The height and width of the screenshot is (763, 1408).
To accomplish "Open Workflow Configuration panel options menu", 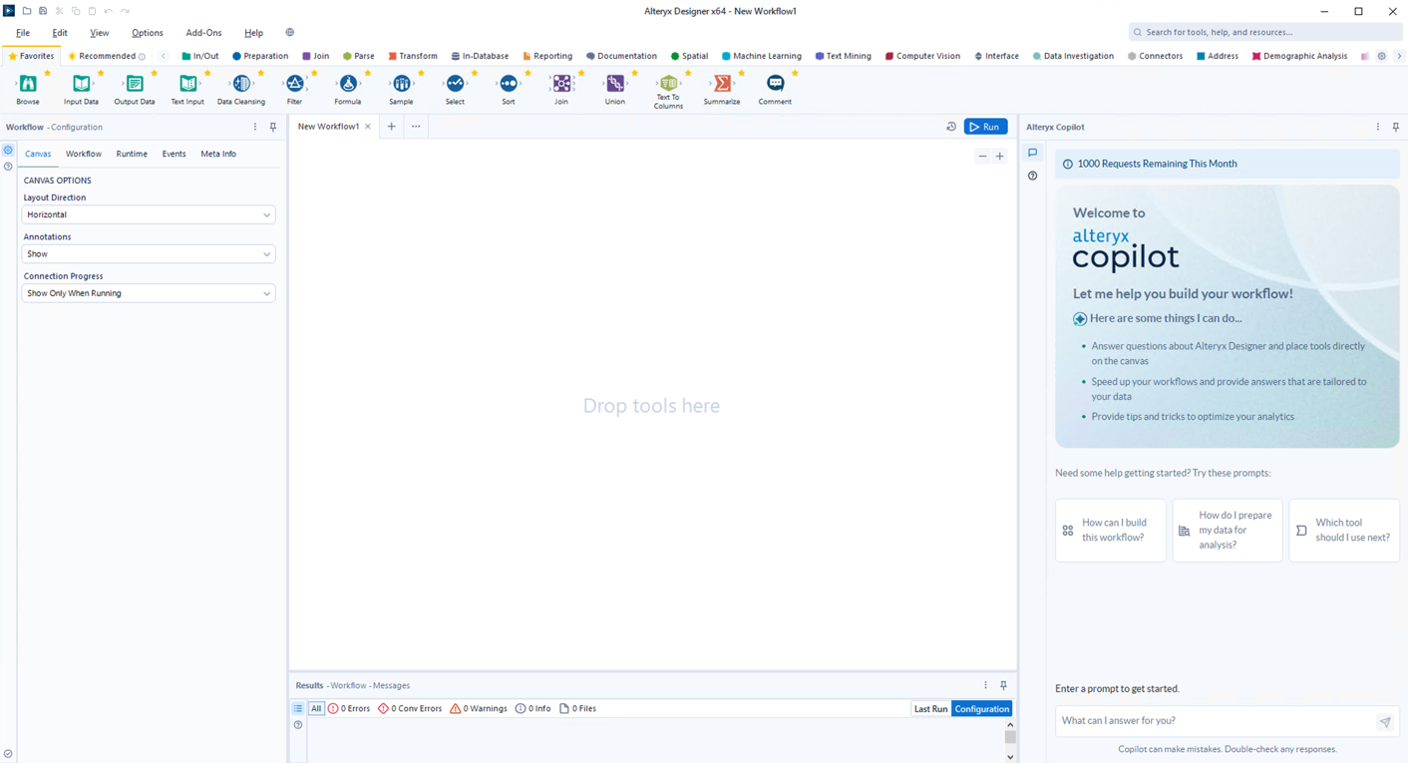I will click(x=255, y=127).
